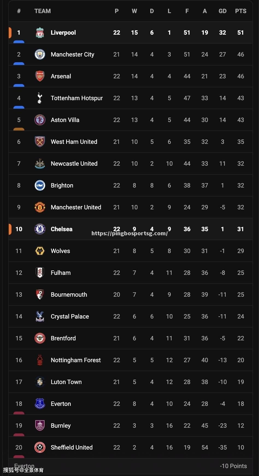Click the Liverpool club crest

pos(40,32)
